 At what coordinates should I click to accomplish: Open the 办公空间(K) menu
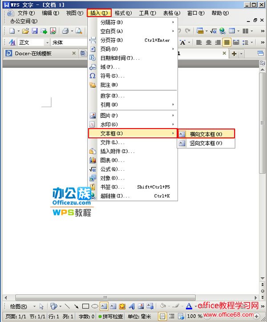pyautogui.click(x=24, y=21)
